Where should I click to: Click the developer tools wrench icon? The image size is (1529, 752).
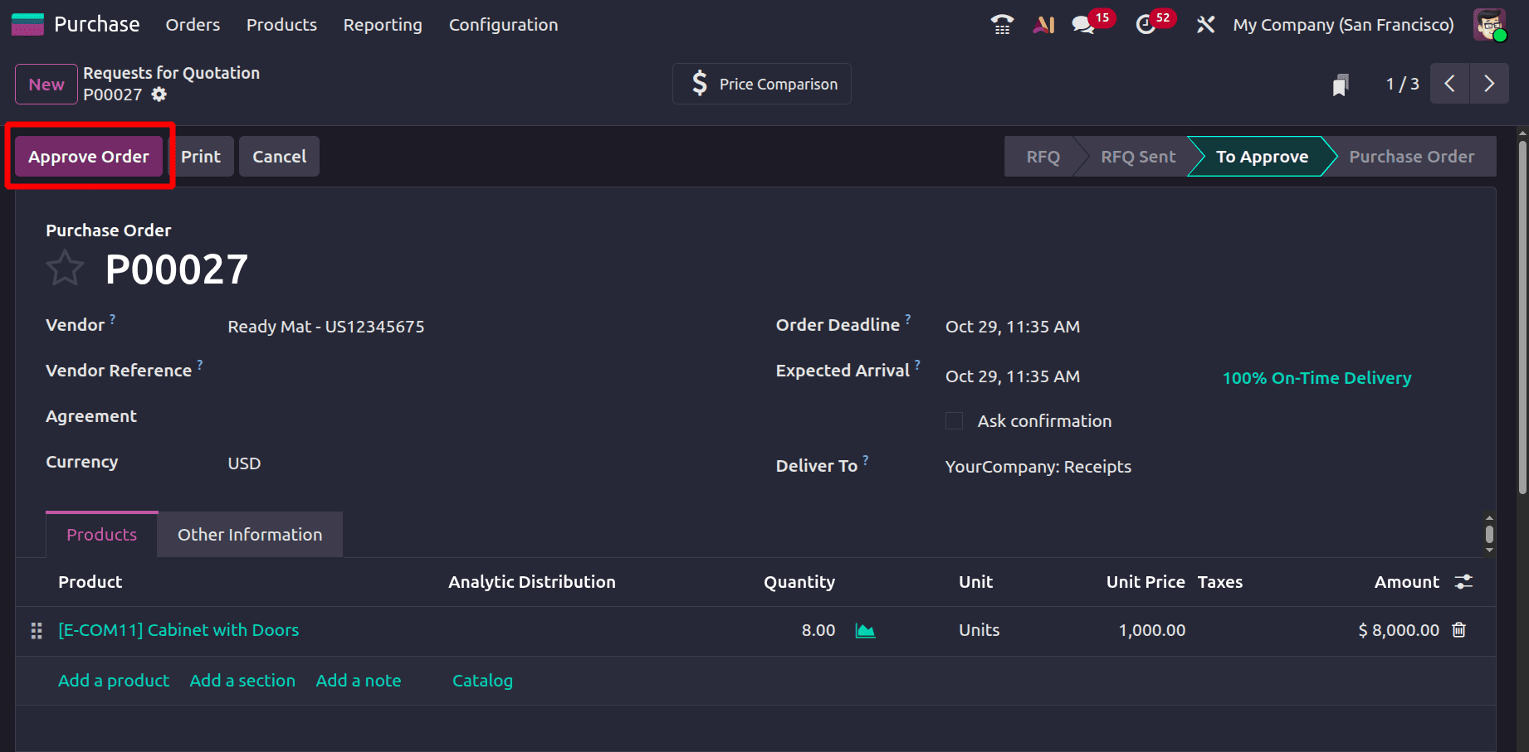coord(1205,25)
